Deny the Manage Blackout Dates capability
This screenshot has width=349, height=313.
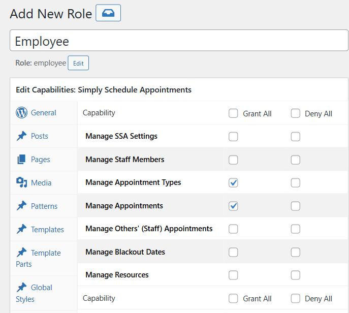click(295, 252)
